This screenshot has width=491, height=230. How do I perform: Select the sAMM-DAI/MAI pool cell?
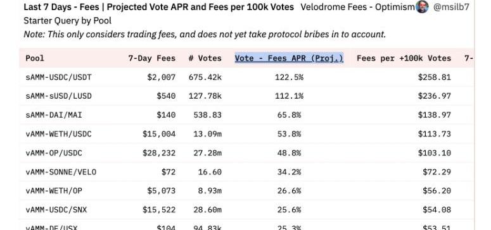[x=54, y=115]
